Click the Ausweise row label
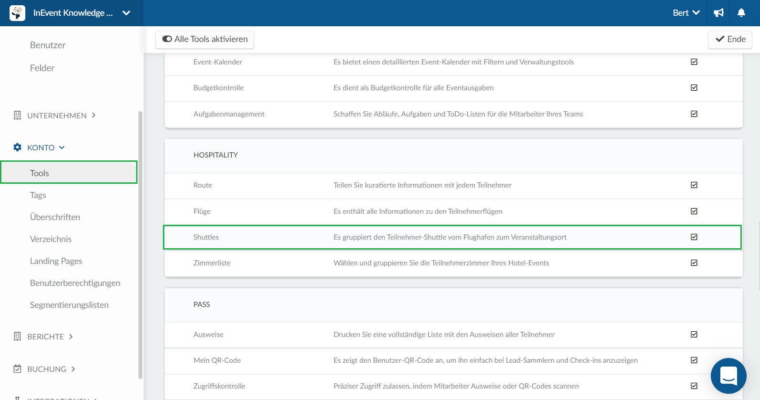Screen dimensions: 760x400 point(208,334)
